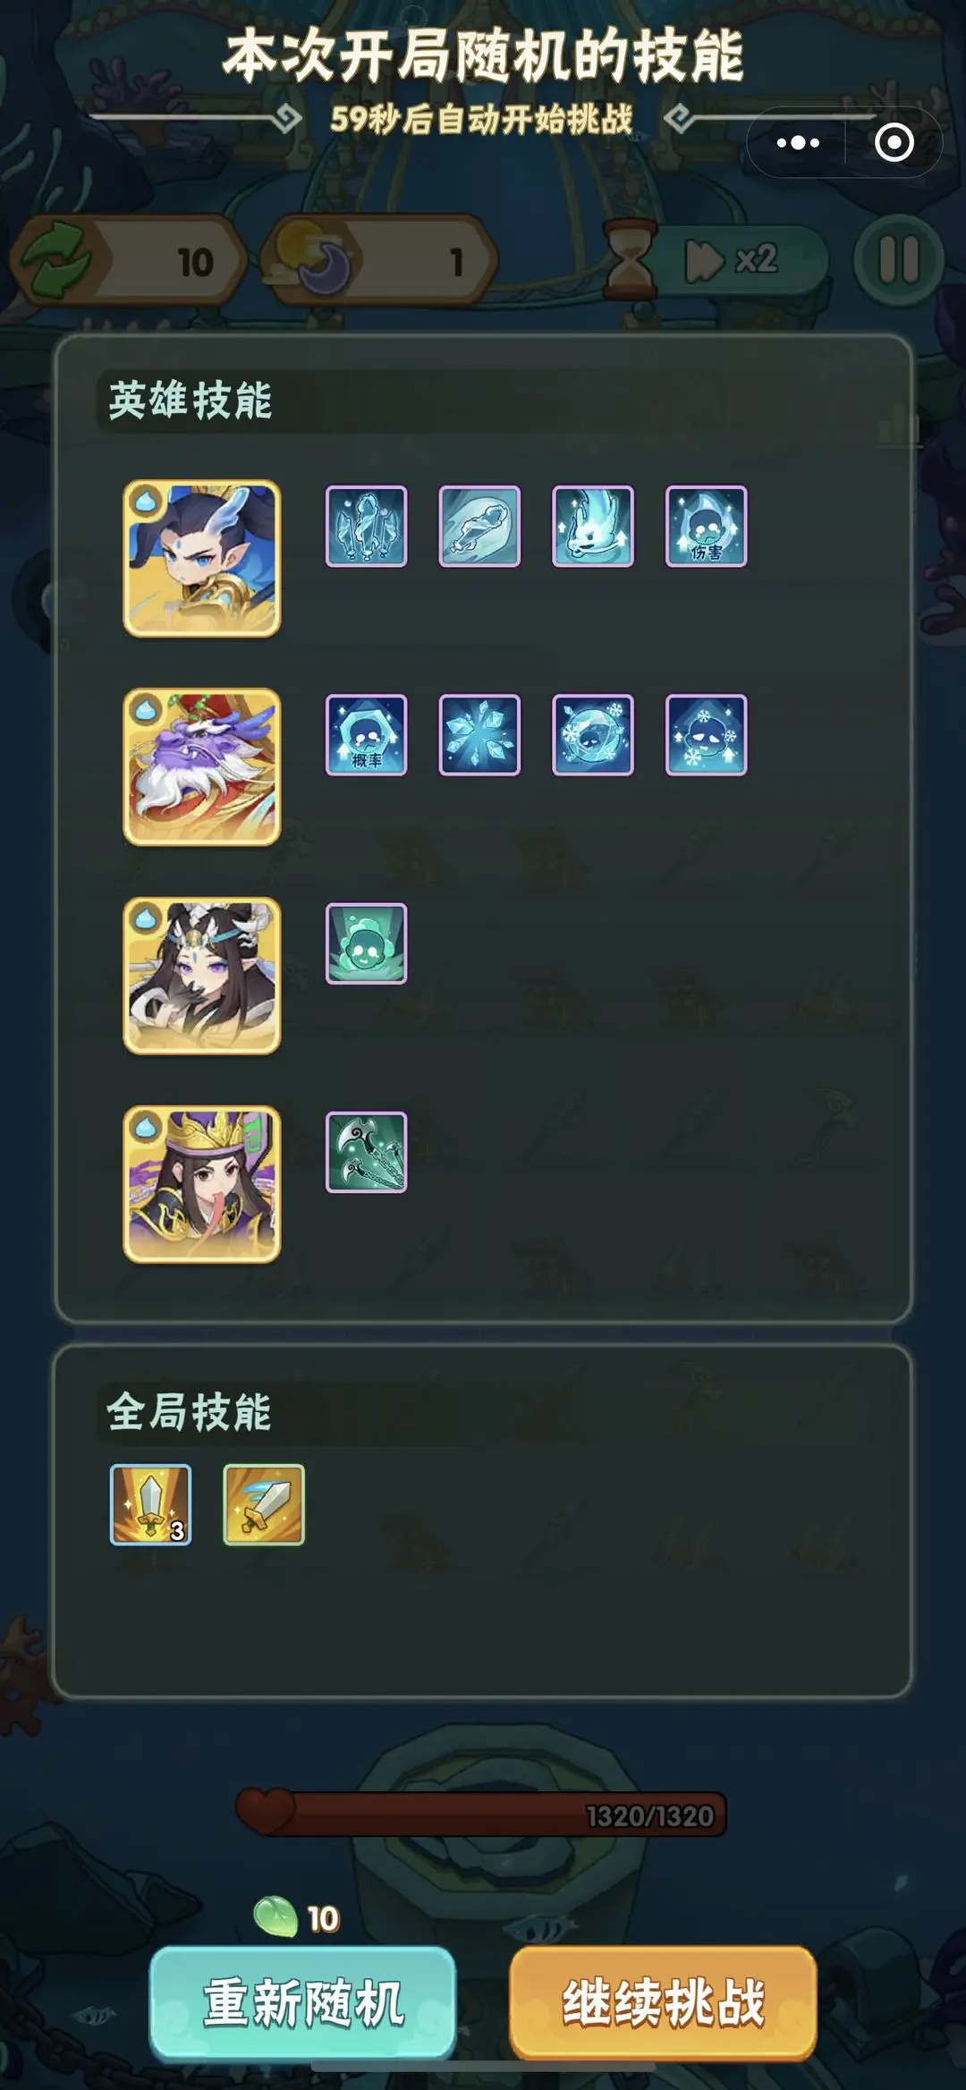Tap the purple dragon hero portrait
This screenshot has width=966, height=2090.
202,767
